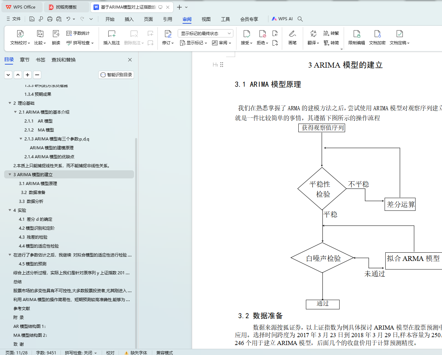Image resolution: width=442 pixels, height=355 pixels.
Task: Toggle 拼写检查: 关闭 in status bar
Action: [x=81, y=353]
